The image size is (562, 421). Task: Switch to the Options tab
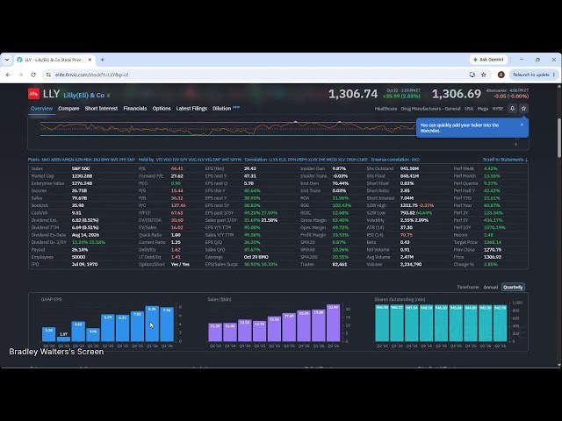[162, 109]
